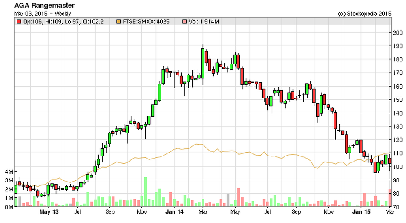Viewport: 406px width, 223px height.
Task: Click the 190 price axis label
Action: pos(397,46)
